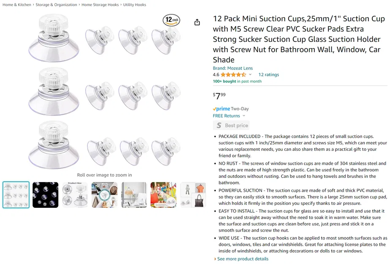
Task: Go to Storage & Organization breadcrumb
Action: pos(56,5)
